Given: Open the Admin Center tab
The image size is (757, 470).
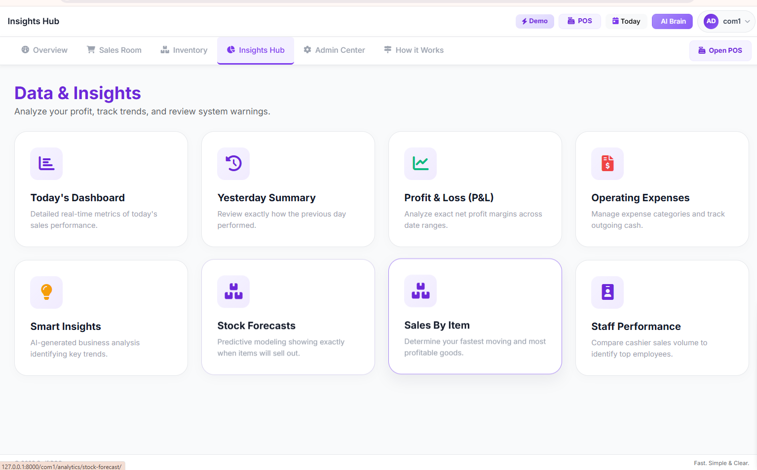Looking at the screenshot, I should coord(334,50).
